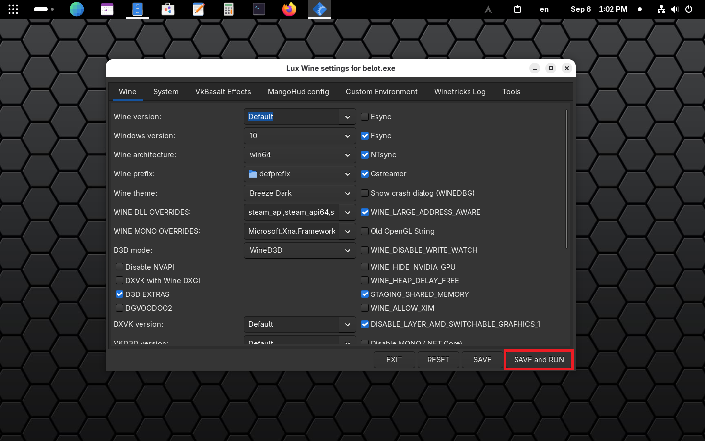Viewport: 705px width, 441px height.
Task: Launch the Software store from the dock
Action: pos(168,9)
